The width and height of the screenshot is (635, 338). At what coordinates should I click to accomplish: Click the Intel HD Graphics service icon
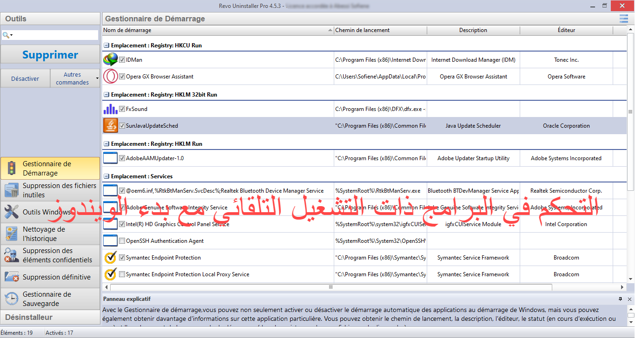[110, 224]
